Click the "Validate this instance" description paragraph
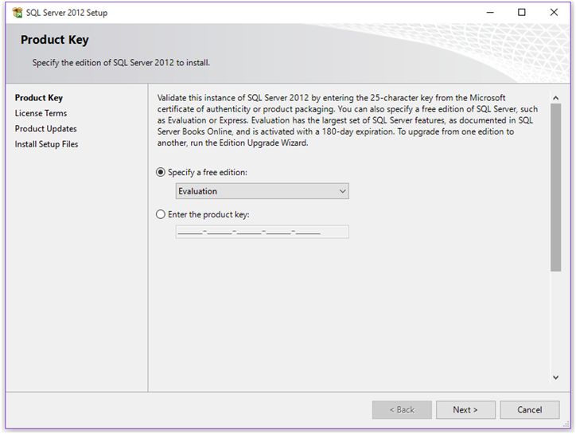Screen dimensions: 576x434 tap(348, 120)
